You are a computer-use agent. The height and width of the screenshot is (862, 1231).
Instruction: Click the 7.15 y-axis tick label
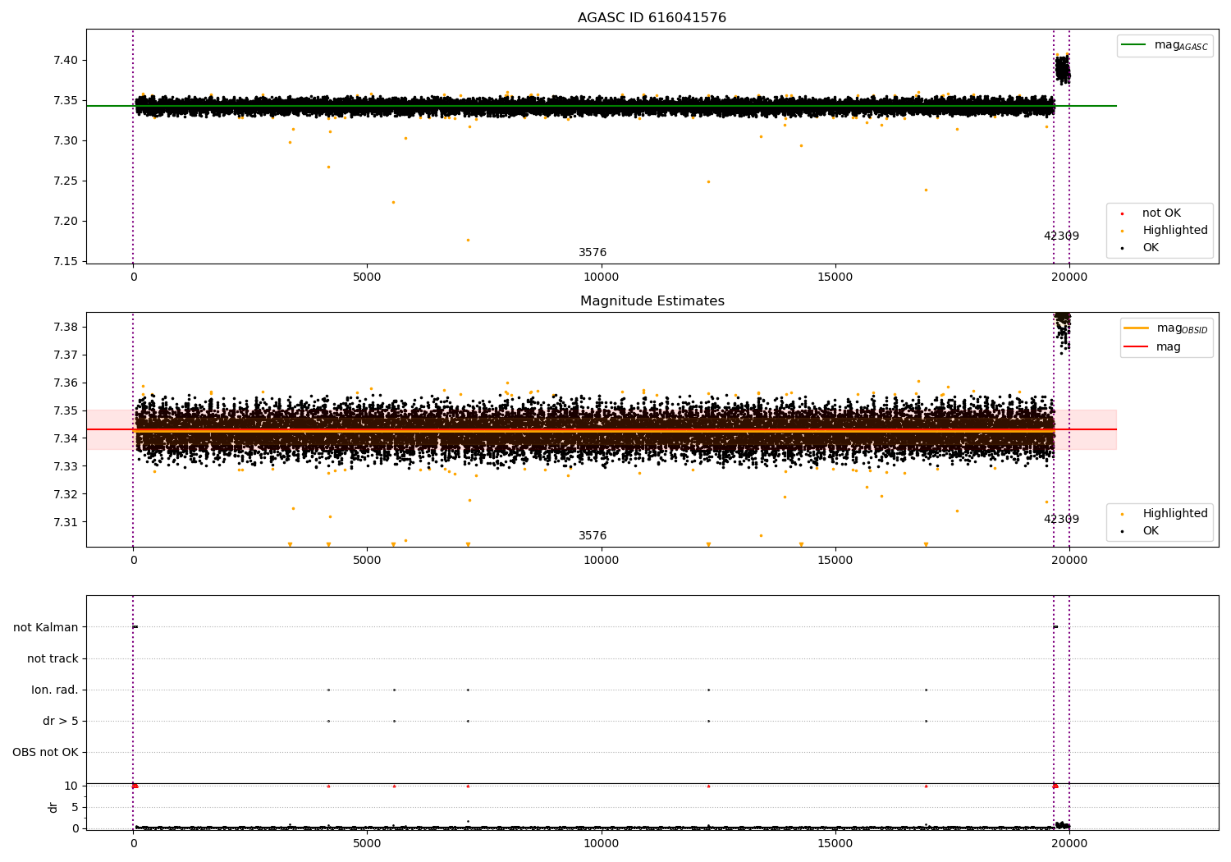tap(66, 262)
